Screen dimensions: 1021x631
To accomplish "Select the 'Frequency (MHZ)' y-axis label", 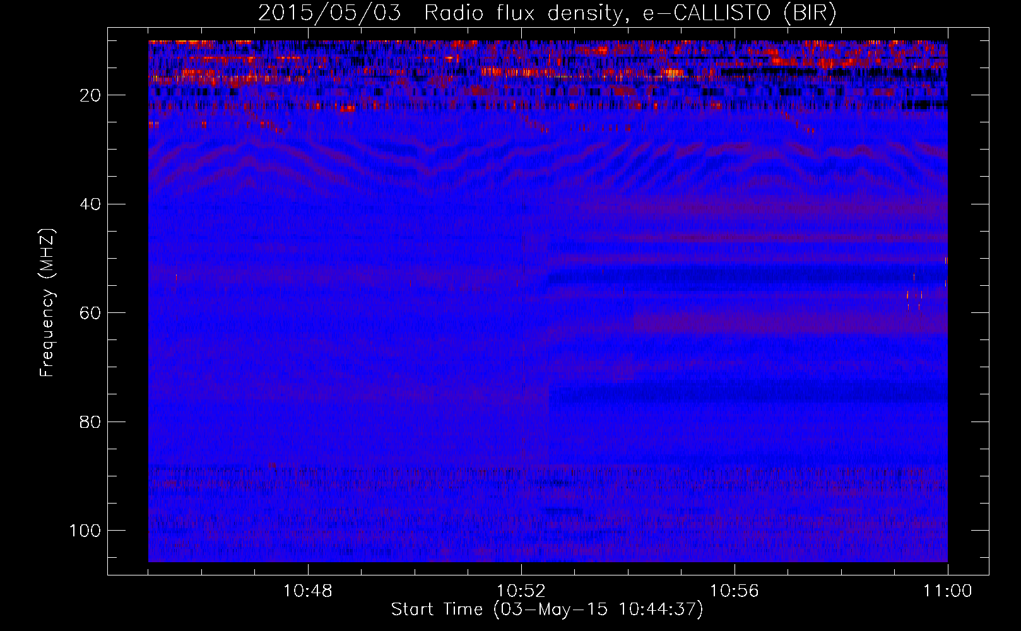I will [48, 303].
